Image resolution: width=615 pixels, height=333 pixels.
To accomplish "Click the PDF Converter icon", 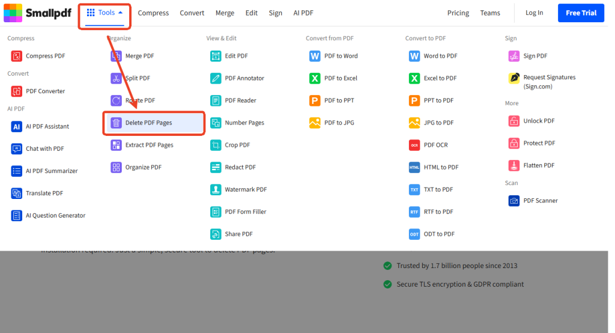I will (16, 91).
